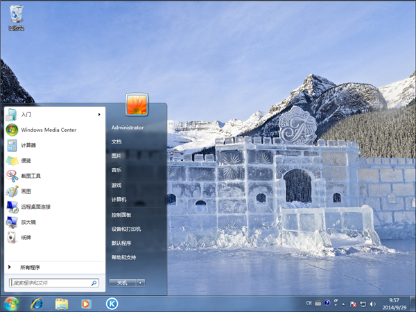This screenshot has width=416, height=312.
Task: Open Windows Media Center from Start menu
Action: coord(48,130)
